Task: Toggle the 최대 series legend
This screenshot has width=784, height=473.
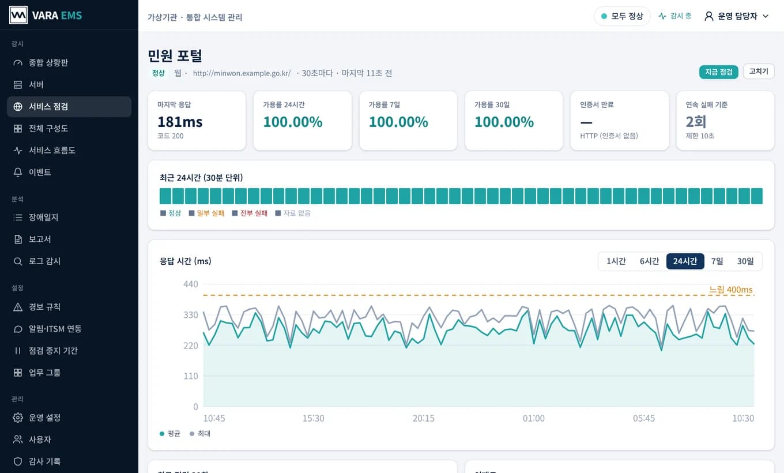Action: point(200,433)
